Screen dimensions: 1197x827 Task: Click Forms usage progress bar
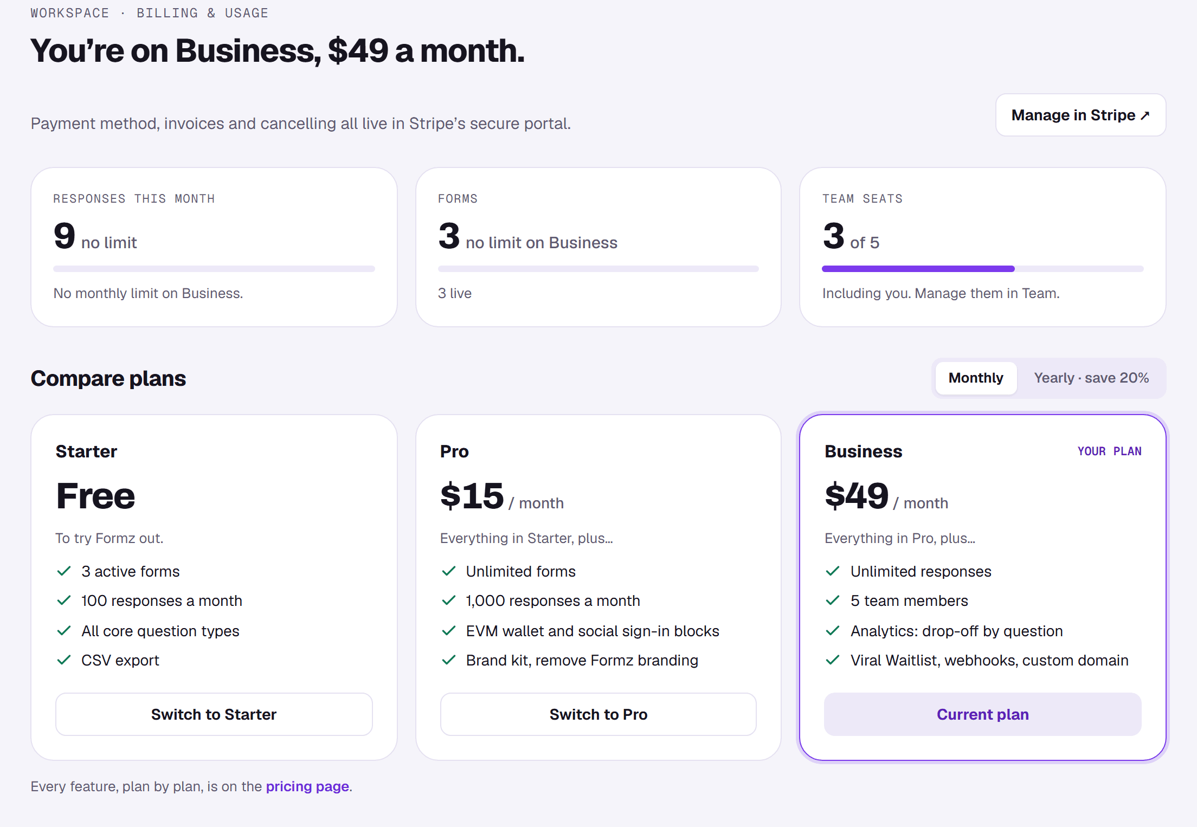(x=598, y=269)
